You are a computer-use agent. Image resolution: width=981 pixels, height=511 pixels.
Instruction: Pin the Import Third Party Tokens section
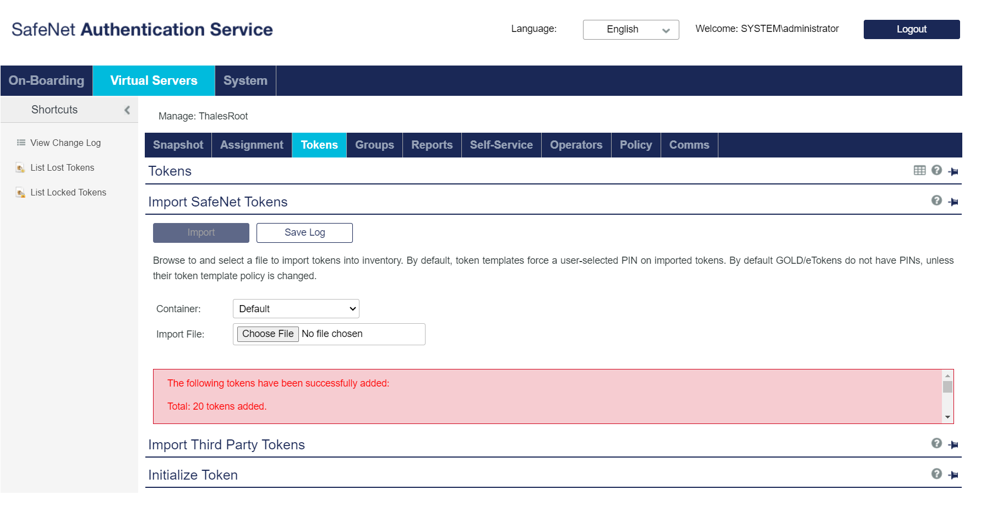(x=953, y=444)
